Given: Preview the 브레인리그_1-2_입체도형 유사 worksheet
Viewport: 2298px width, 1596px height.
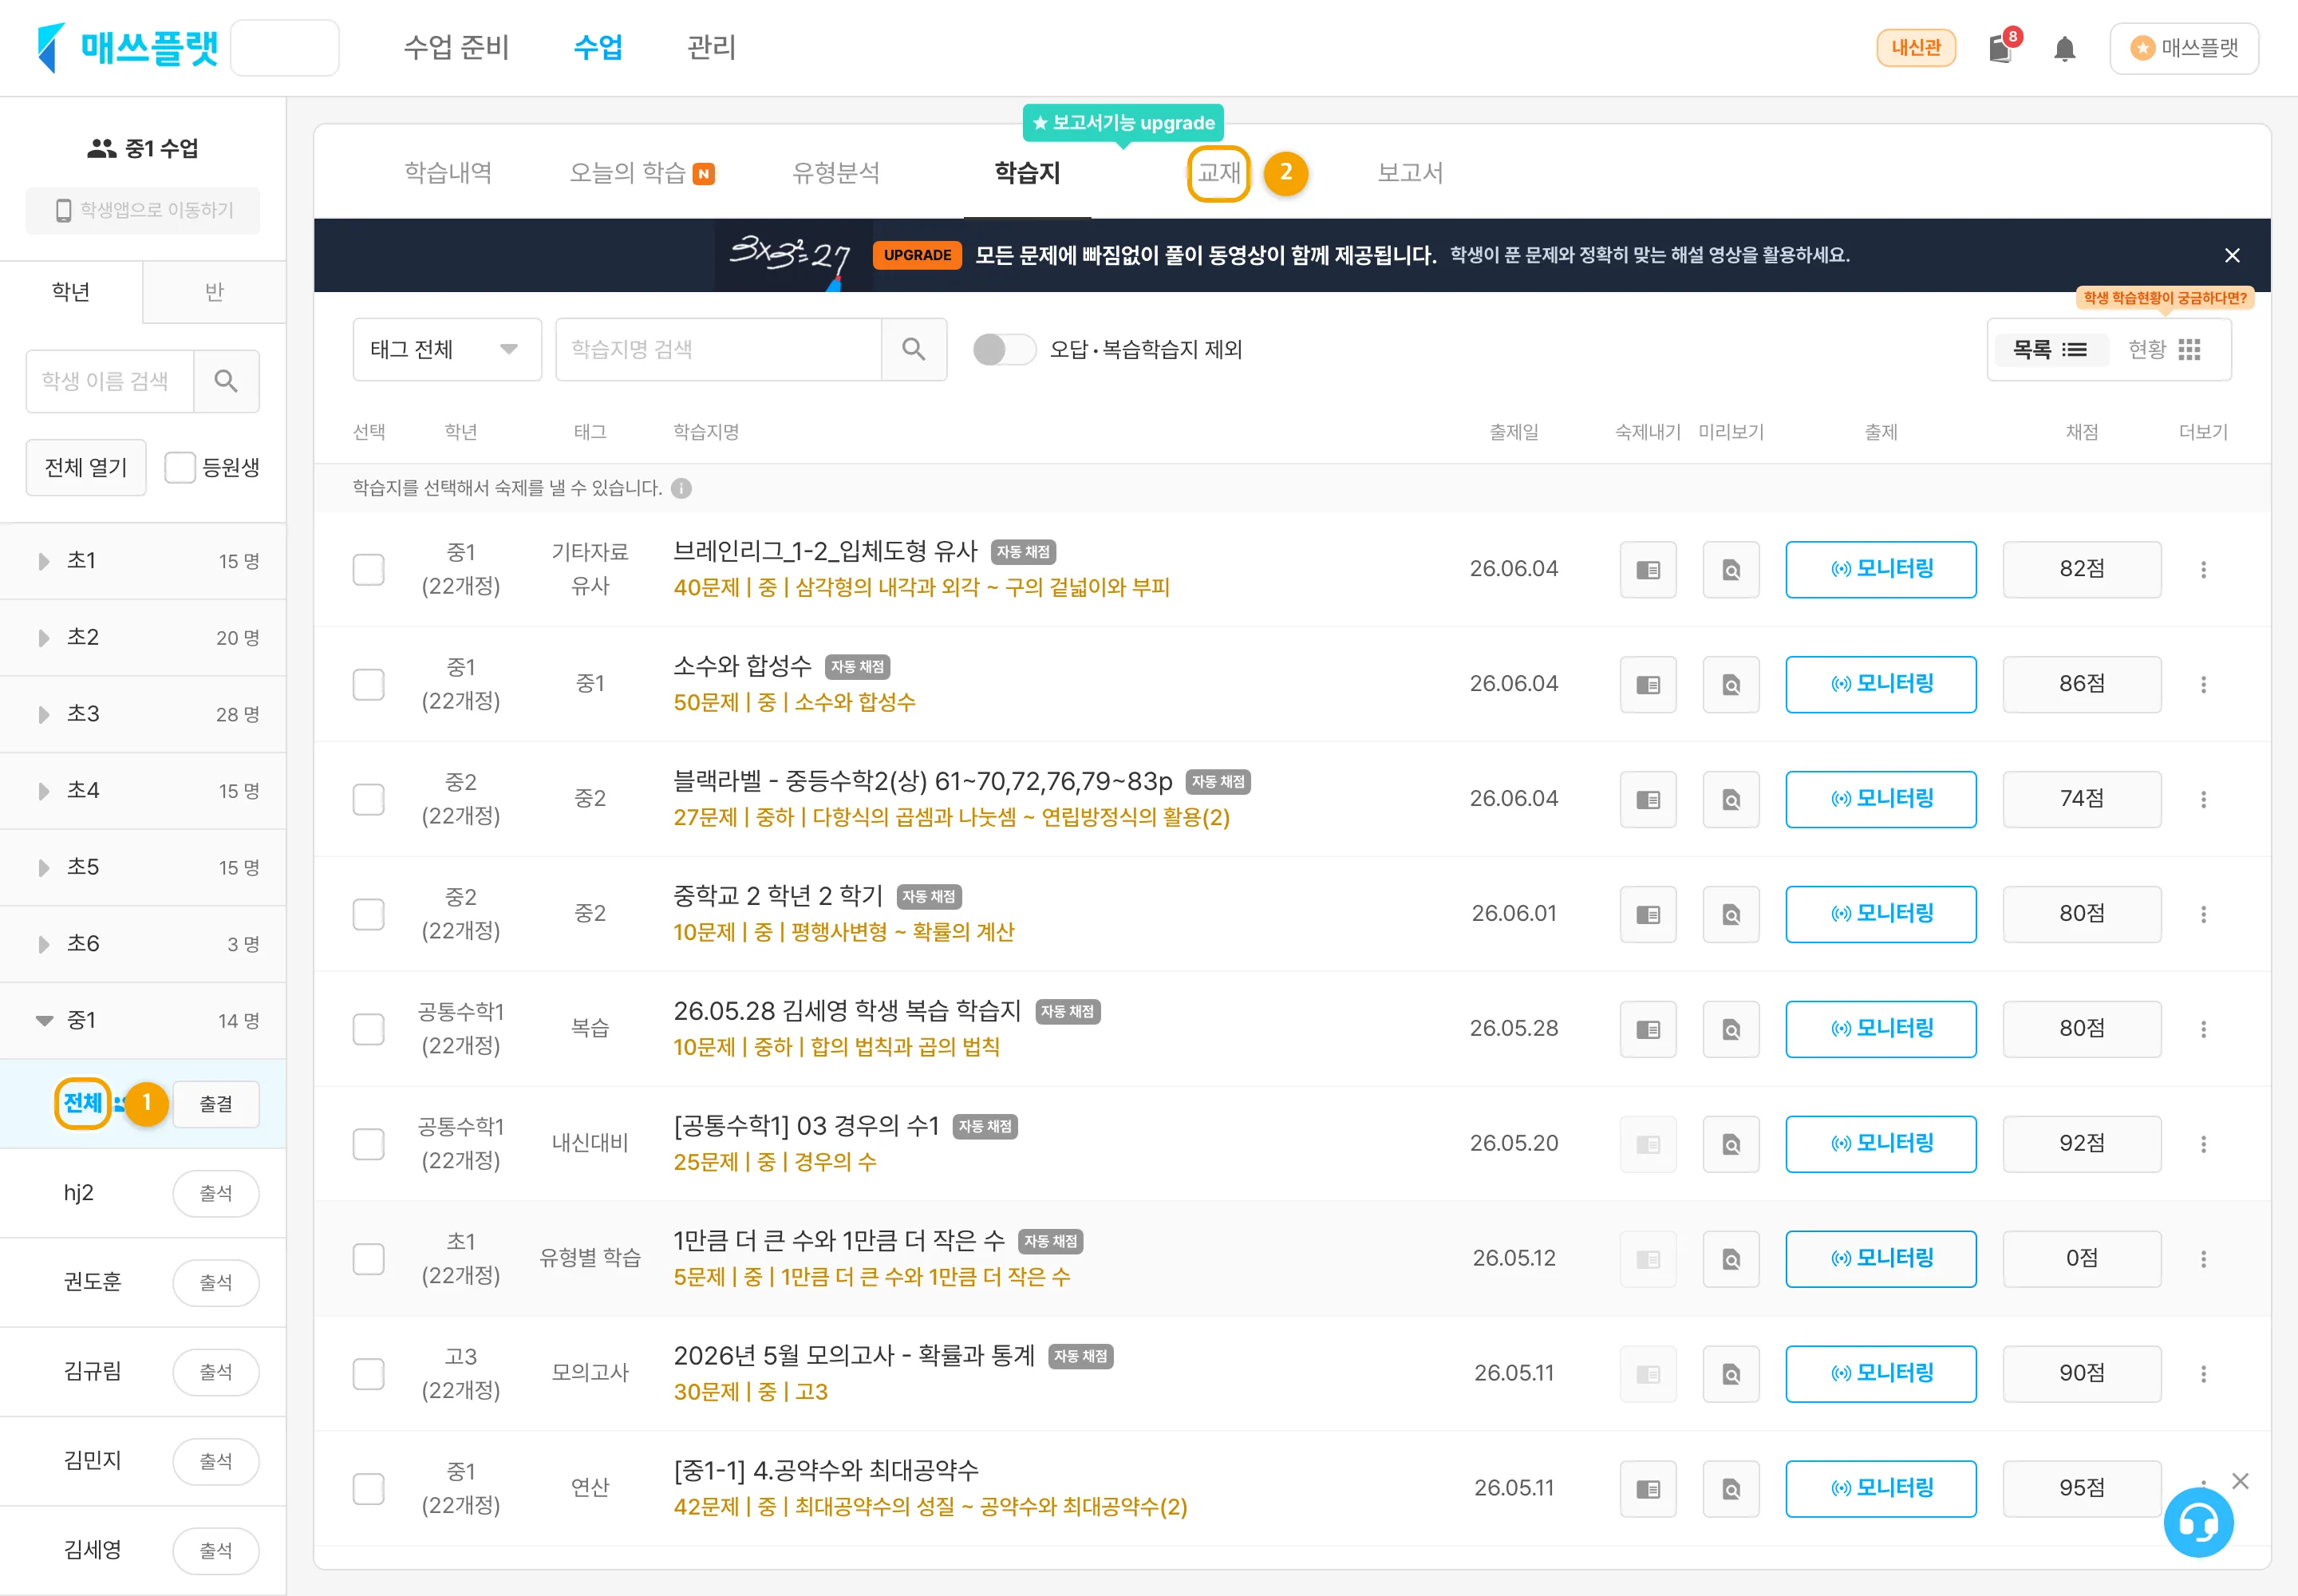Looking at the screenshot, I should pos(1731,569).
